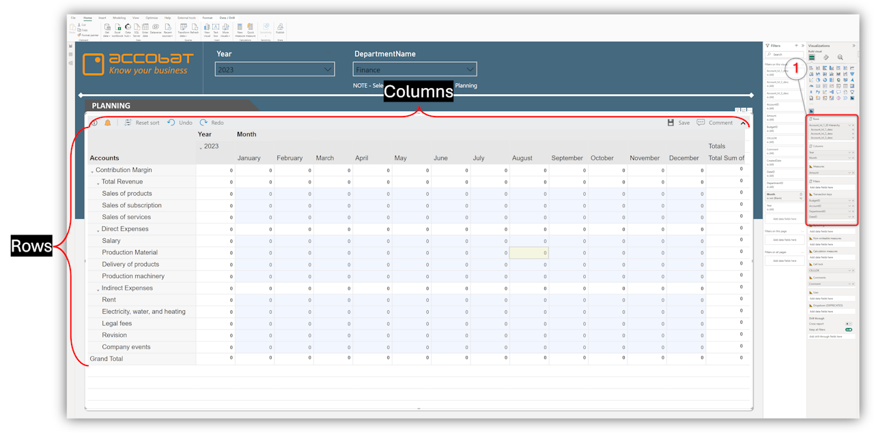Click the Save disk icon
This screenshot has width=874, height=433.
point(671,123)
